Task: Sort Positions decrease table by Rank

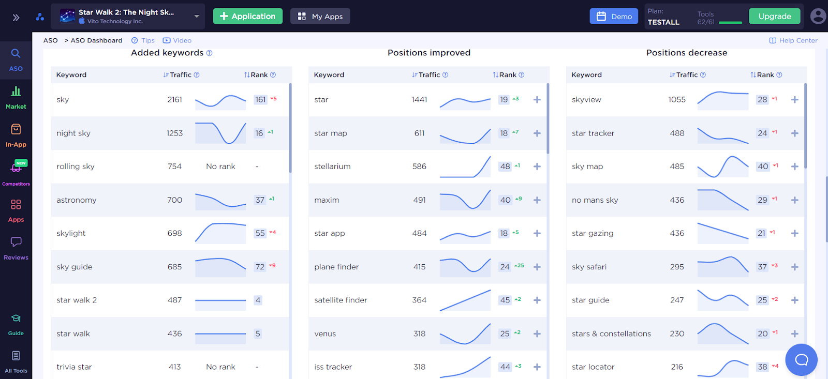Action: coord(762,75)
